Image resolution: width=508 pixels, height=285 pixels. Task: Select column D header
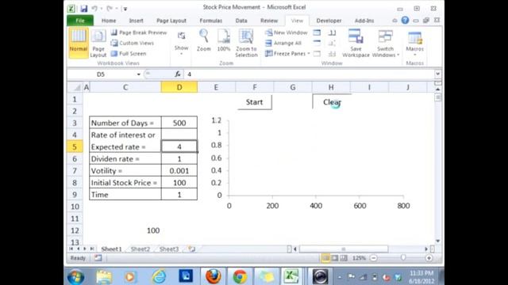point(179,87)
